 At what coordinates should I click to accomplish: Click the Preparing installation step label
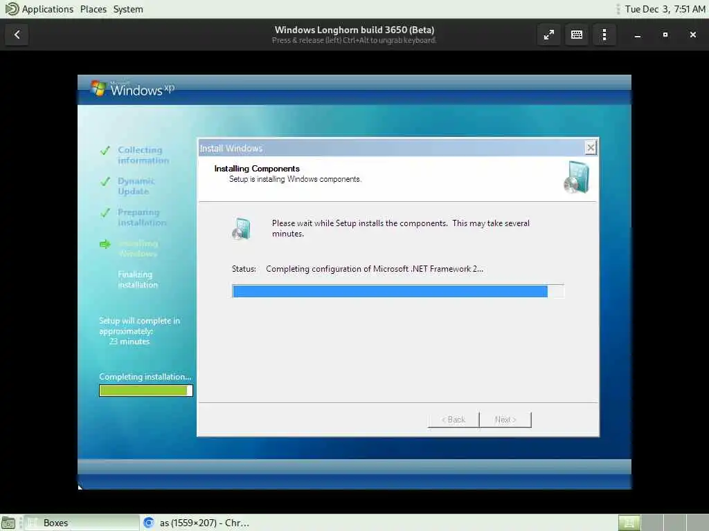click(142, 217)
